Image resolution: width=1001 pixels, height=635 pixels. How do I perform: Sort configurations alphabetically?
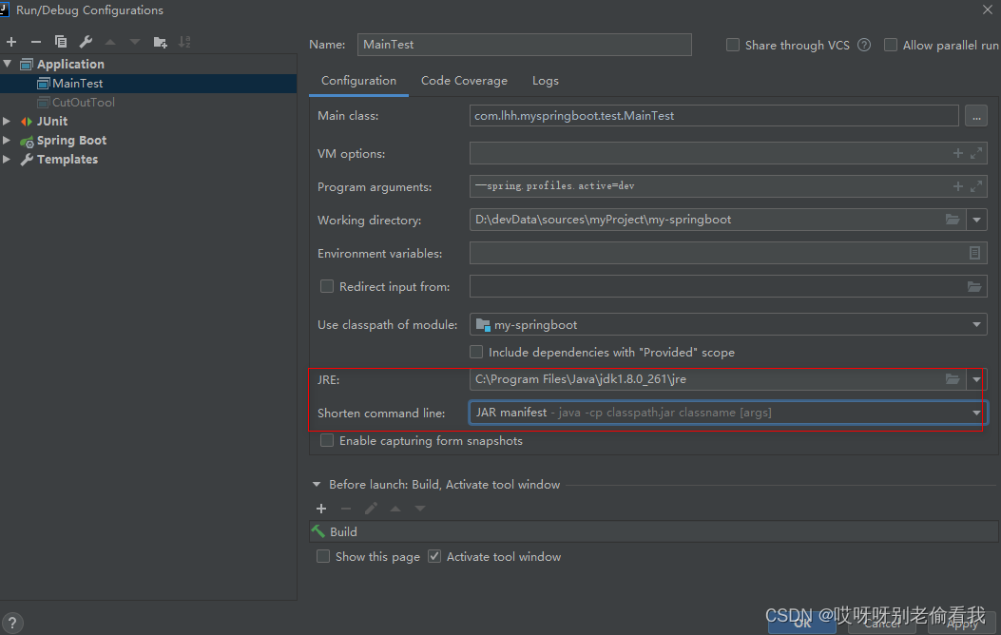pos(184,42)
